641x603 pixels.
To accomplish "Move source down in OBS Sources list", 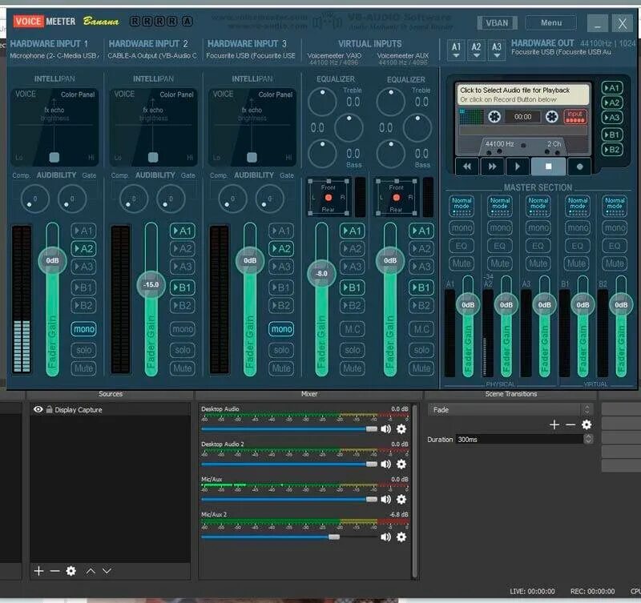I will tap(107, 571).
